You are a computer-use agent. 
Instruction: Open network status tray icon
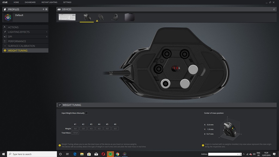pos(247,154)
